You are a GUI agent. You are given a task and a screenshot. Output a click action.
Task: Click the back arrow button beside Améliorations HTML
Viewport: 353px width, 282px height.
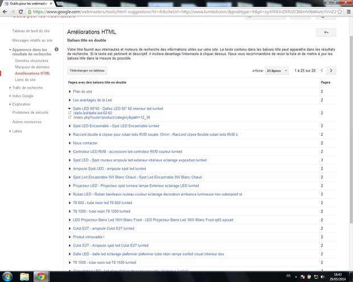coord(326,33)
